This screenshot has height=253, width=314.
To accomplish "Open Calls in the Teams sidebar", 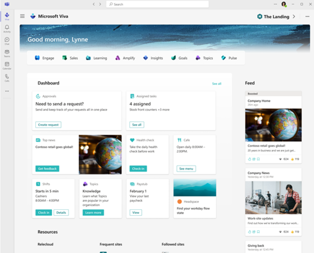I will pos(7,78).
